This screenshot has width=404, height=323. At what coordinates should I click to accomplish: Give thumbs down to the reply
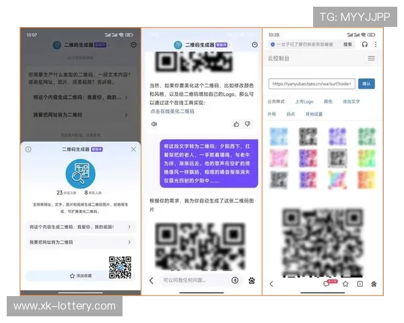(248, 124)
